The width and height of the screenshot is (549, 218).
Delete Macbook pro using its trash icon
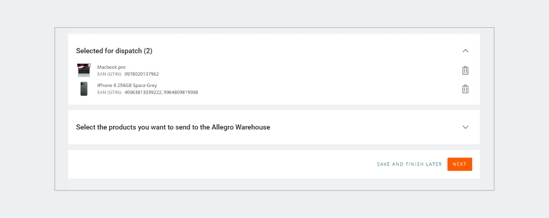pos(465,70)
